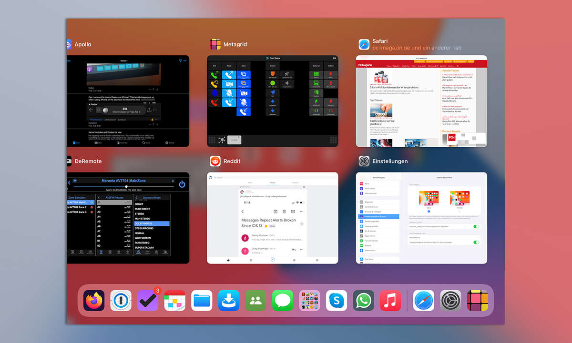Open Safari from the dock
Image resolution: width=572 pixels, height=343 pixels.
pyautogui.click(x=424, y=301)
